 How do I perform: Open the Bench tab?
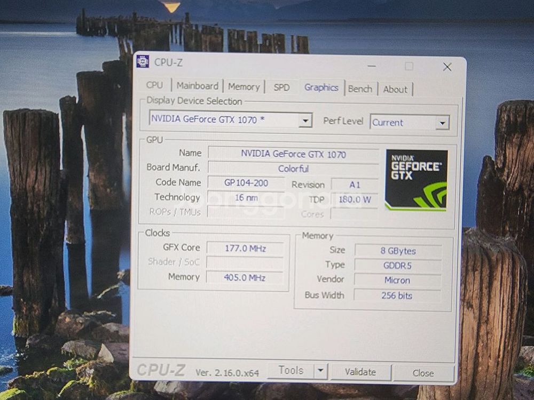tap(360, 89)
